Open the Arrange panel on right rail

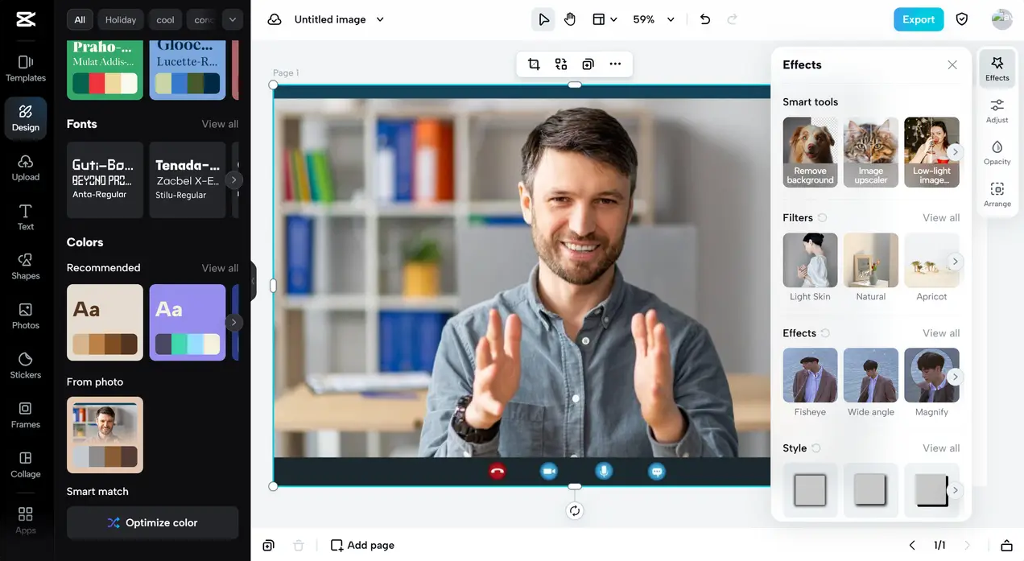click(997, 195)
